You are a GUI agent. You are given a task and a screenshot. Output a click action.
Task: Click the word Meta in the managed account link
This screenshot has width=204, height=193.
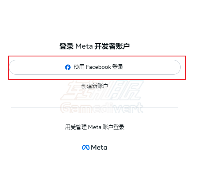[x=95, y=127]
